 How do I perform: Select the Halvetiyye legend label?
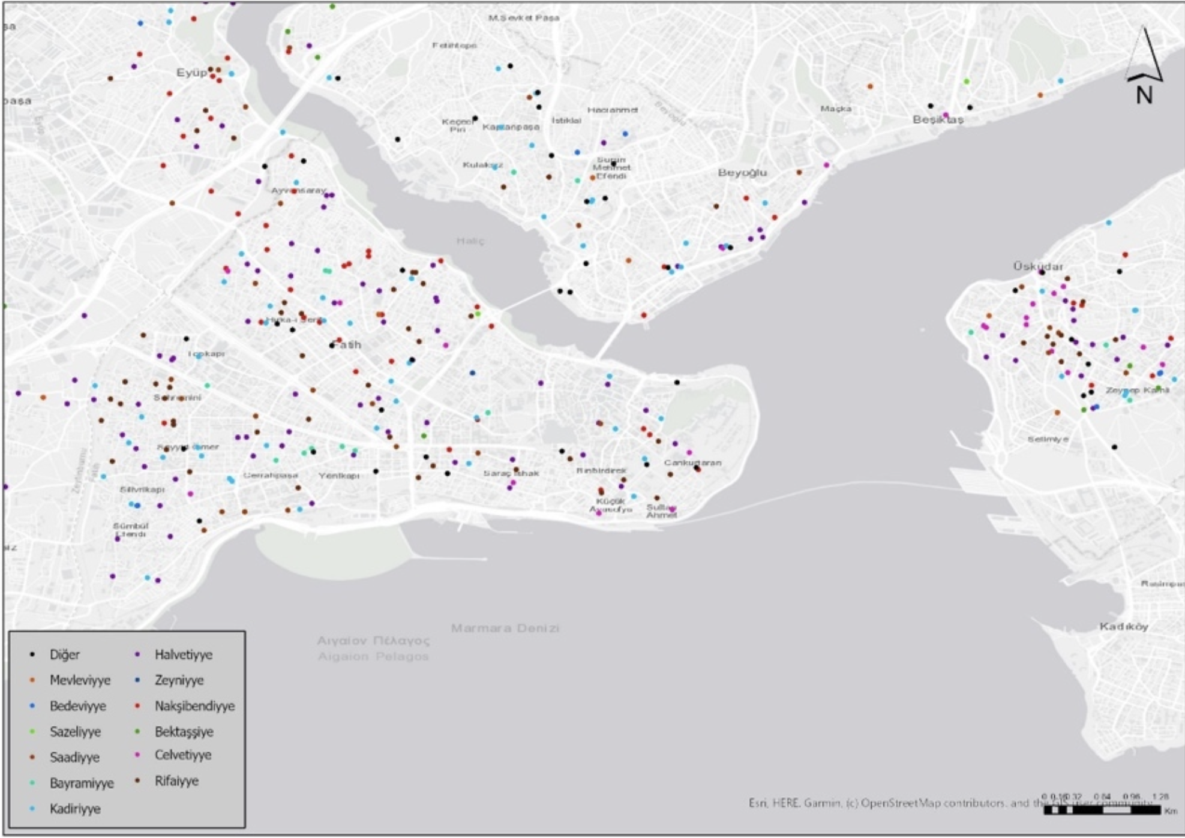183,654
